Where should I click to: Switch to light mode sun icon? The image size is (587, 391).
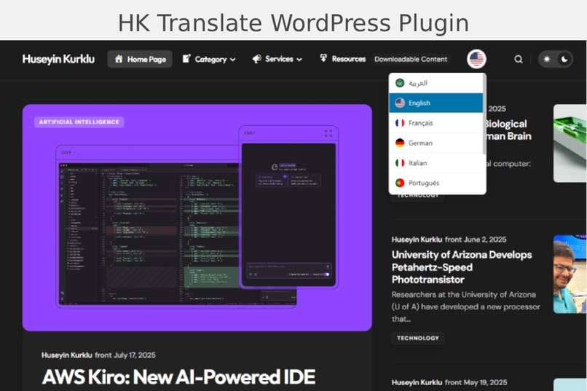(546, 59)
